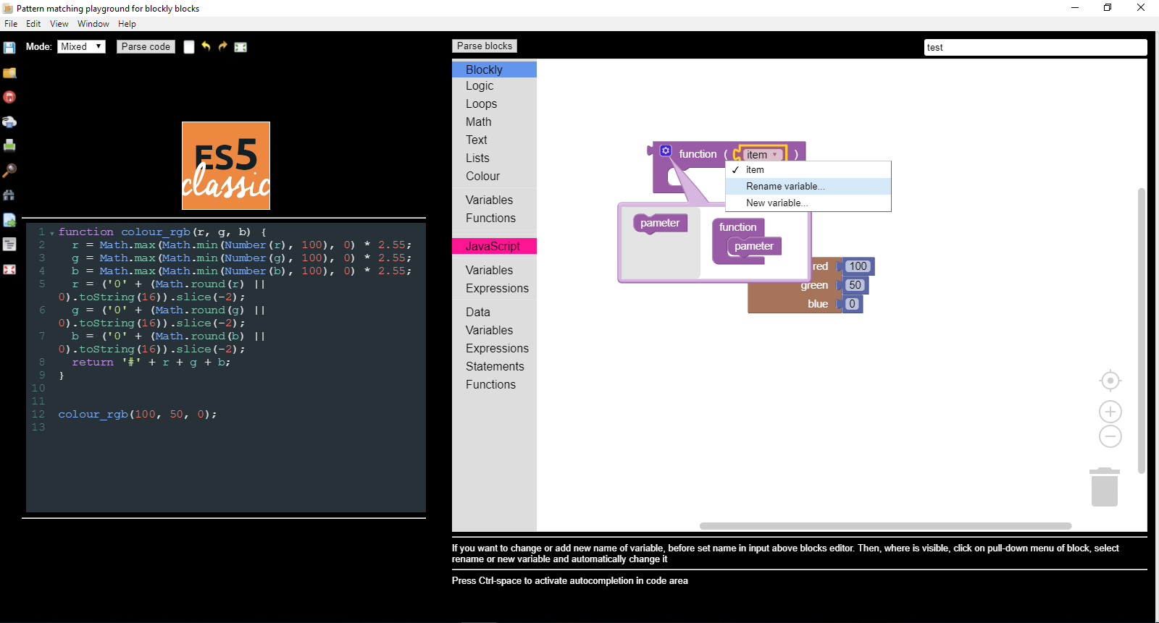Click the document with green arrow icon
The image size is (1159, 623).
(9, 220)
